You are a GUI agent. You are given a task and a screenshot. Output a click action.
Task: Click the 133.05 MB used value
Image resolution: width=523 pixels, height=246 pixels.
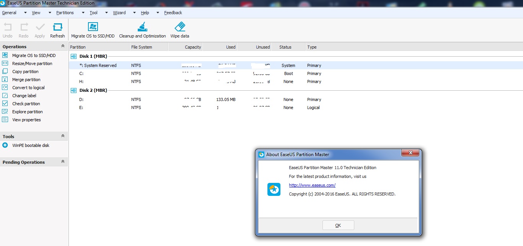pos(226,99)
